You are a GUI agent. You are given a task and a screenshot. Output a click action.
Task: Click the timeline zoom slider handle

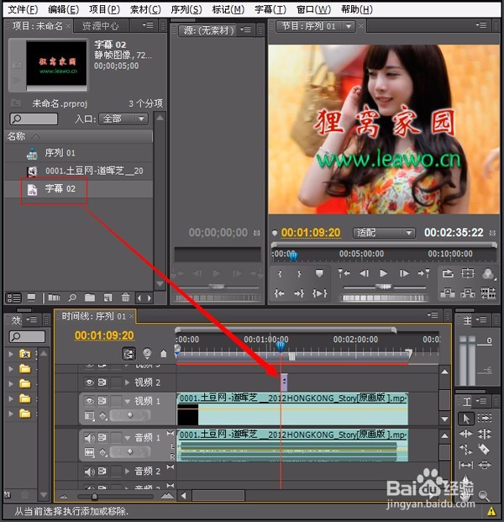pos(94,497)
